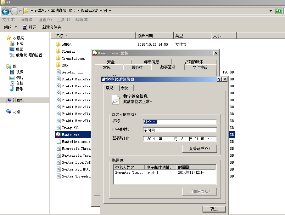Select the X86 folder icon
Viewport: 285px width, 215px height.
click(x=58, y=65)
